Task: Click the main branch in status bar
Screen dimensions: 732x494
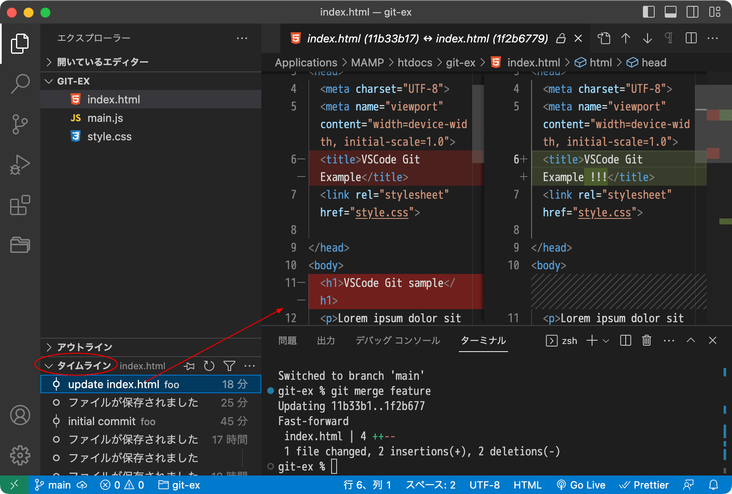Action: (54, 485)
